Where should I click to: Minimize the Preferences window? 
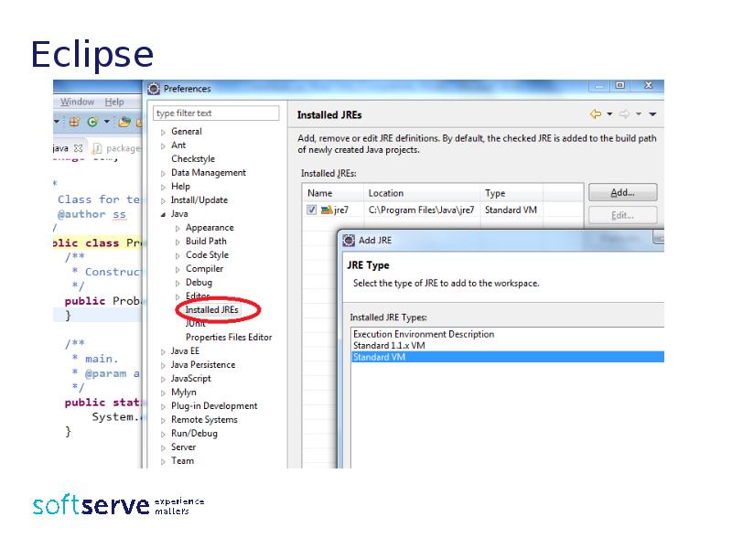[599, 86]
